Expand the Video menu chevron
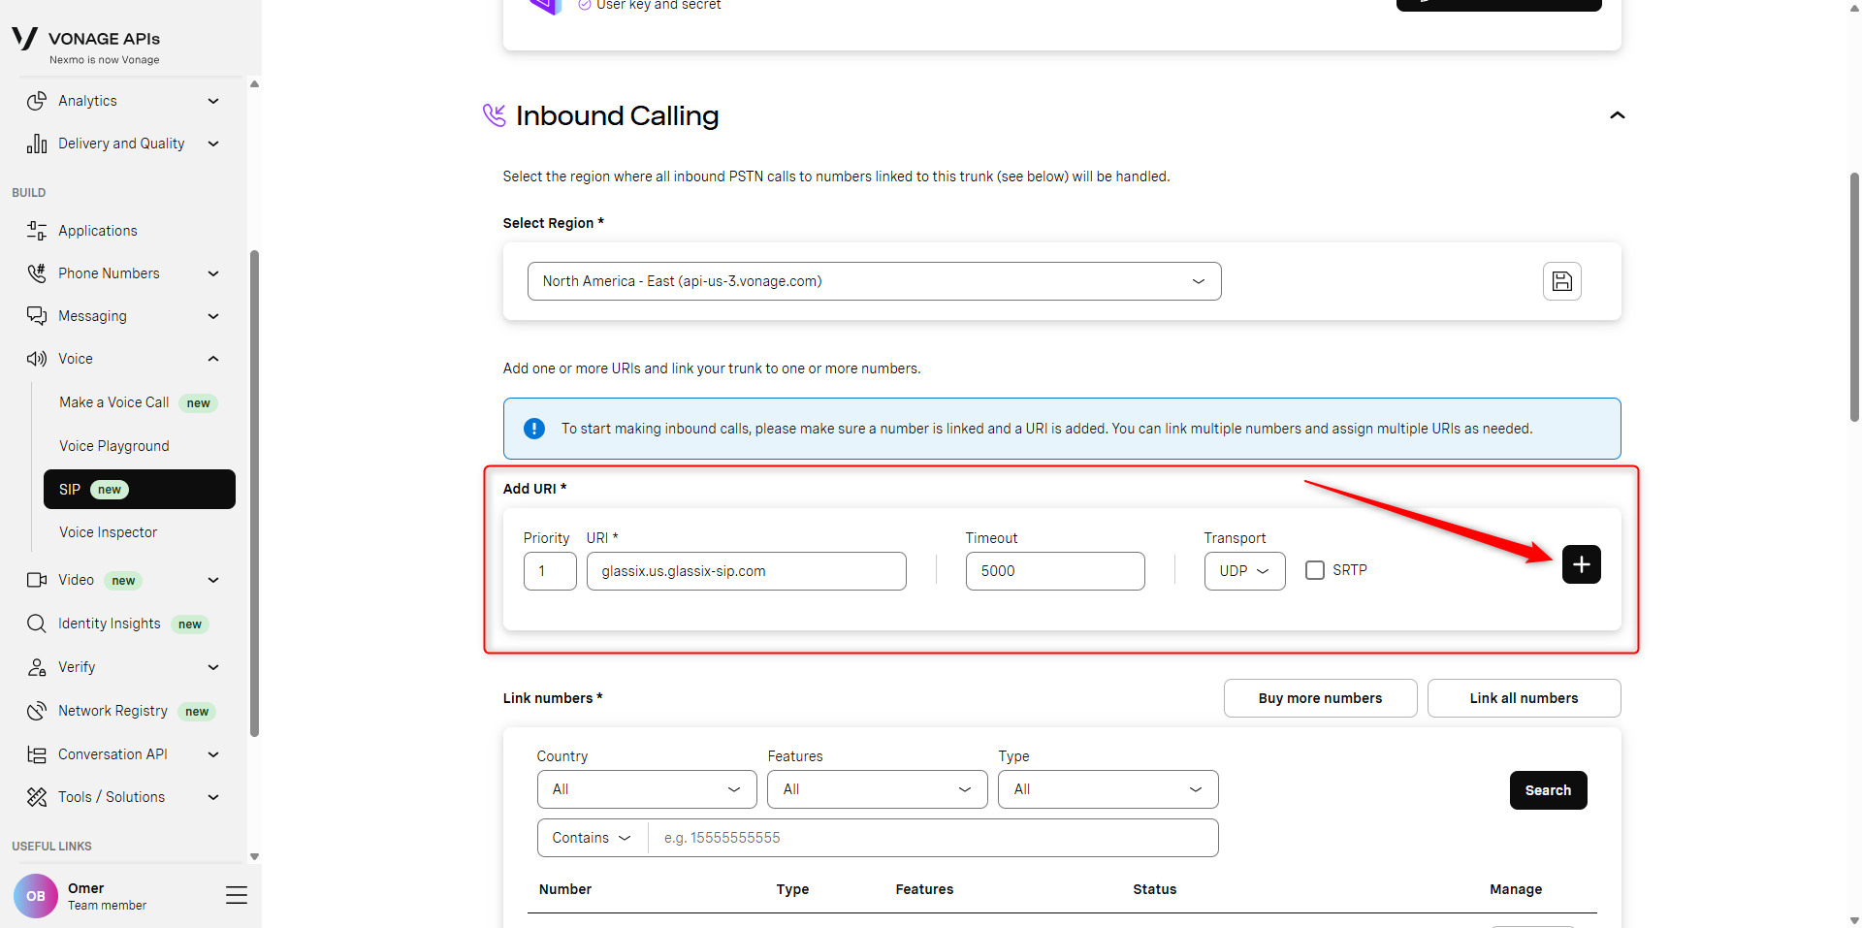This screenshot has height=928, width=1862. (213, 580)
